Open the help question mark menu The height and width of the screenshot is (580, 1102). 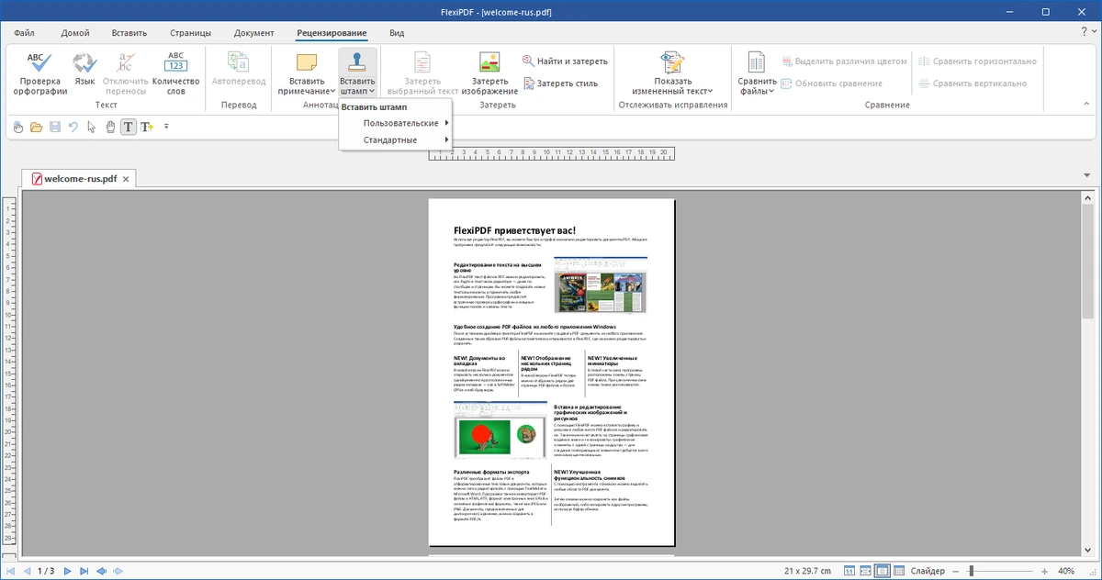point(1085,31)
